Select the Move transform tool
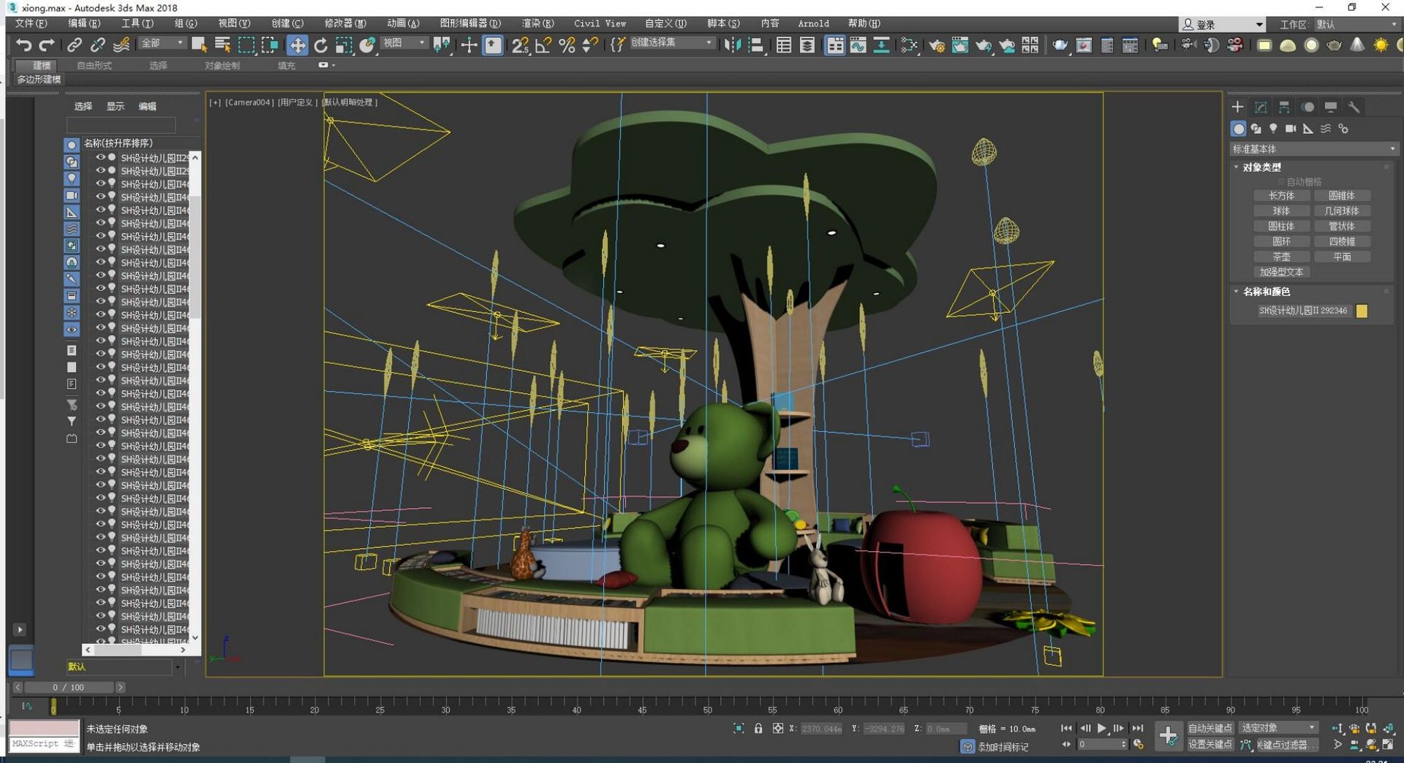The height and width of the screenshot is (763, 1404). [297, 45]
